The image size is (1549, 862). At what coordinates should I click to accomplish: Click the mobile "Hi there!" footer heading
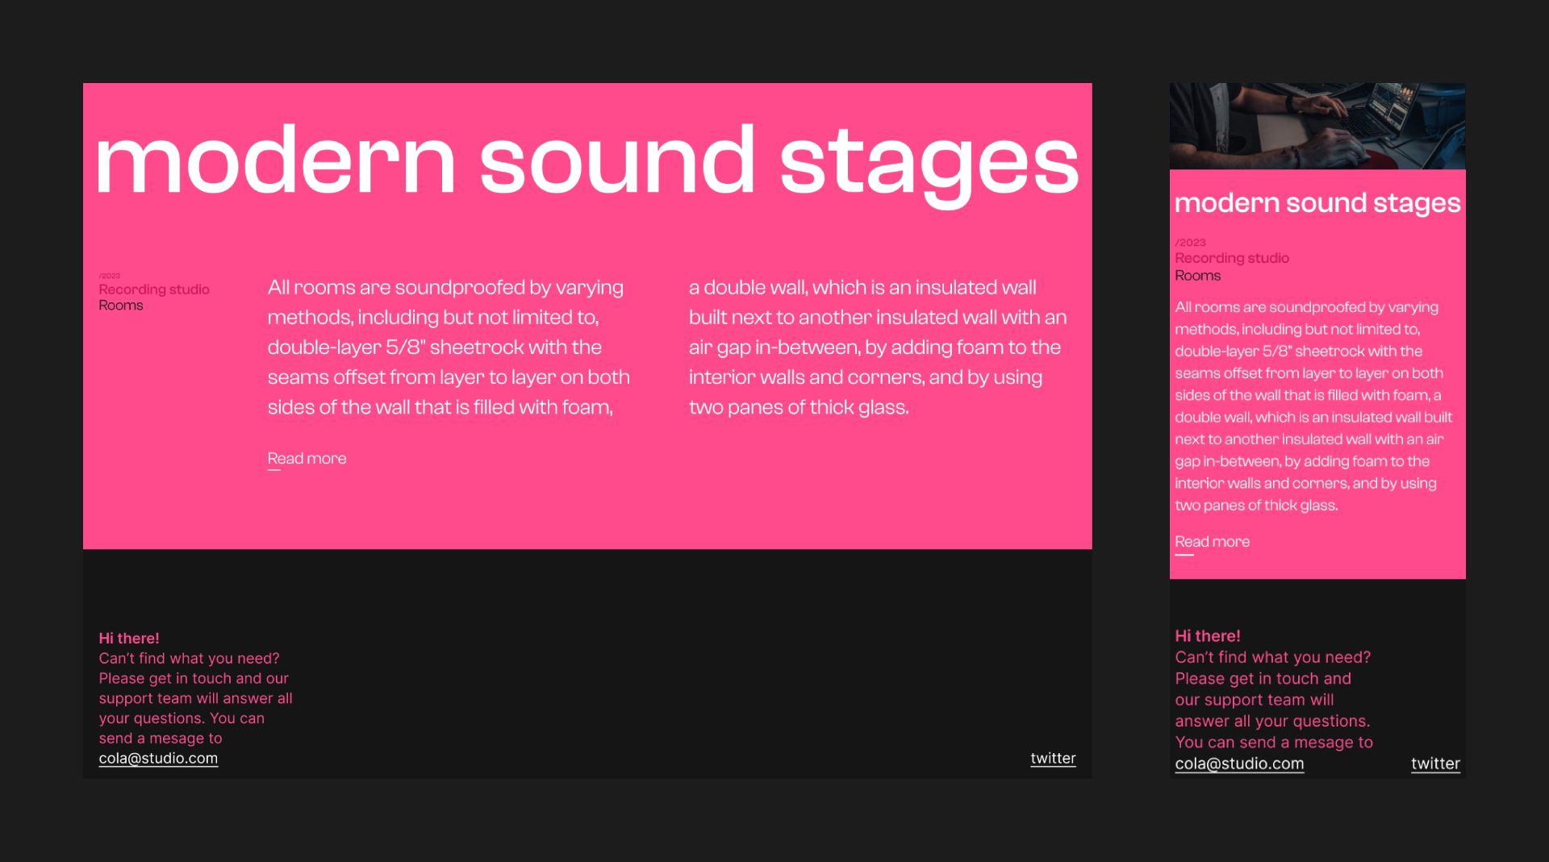click(1208, 636)
